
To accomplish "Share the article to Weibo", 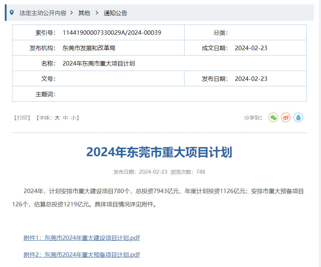I will 286,117.
